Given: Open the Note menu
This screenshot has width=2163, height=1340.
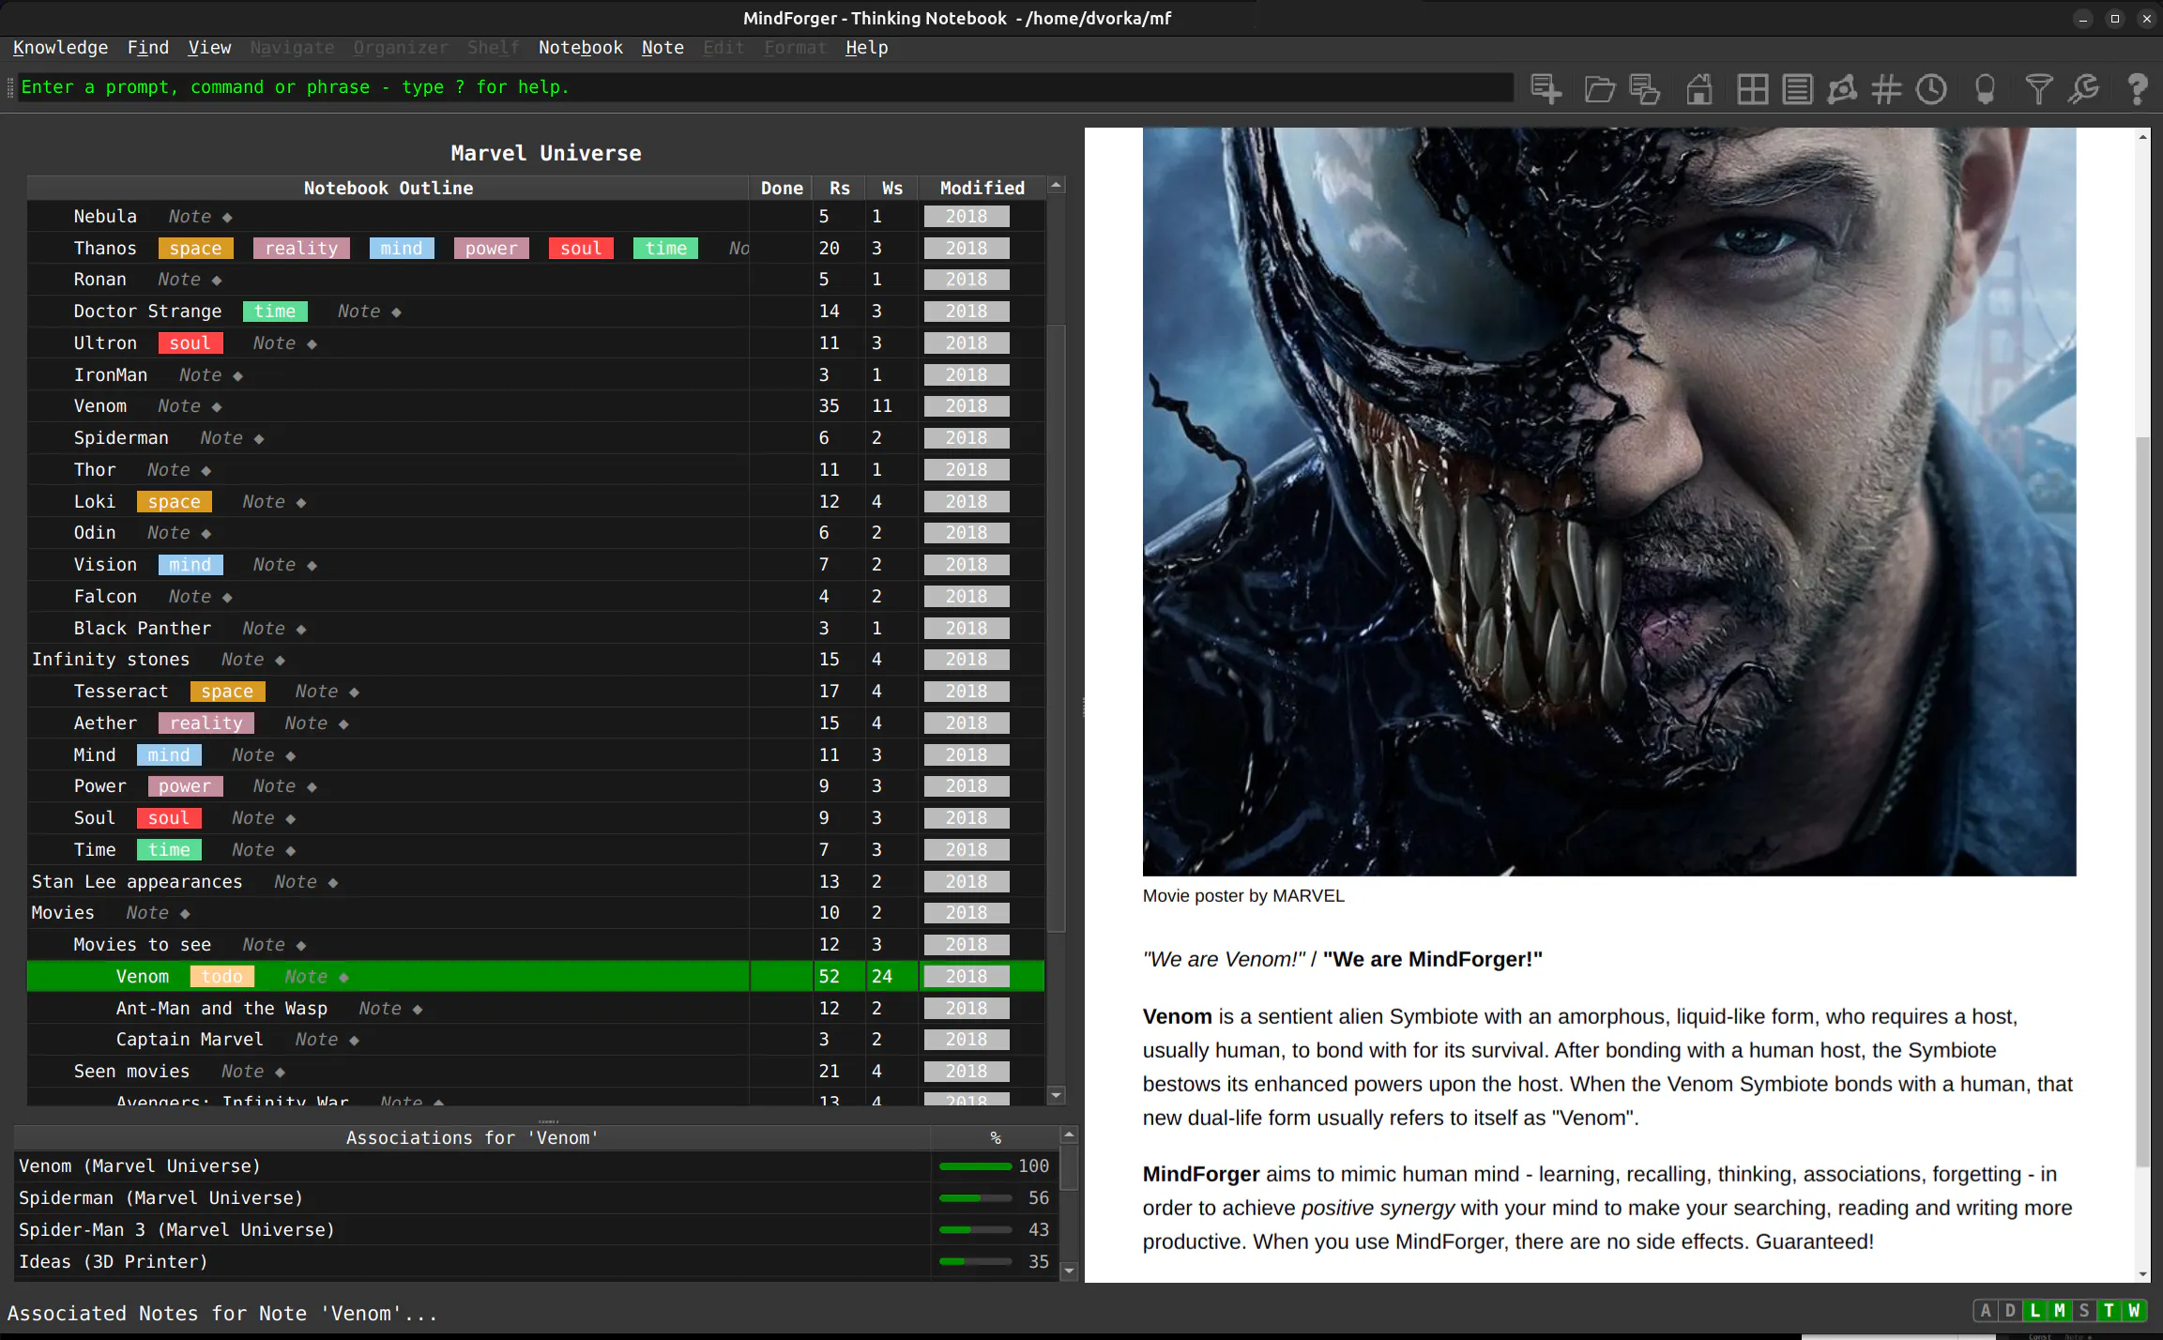Looking at the screenshot, I should [663, 48].
